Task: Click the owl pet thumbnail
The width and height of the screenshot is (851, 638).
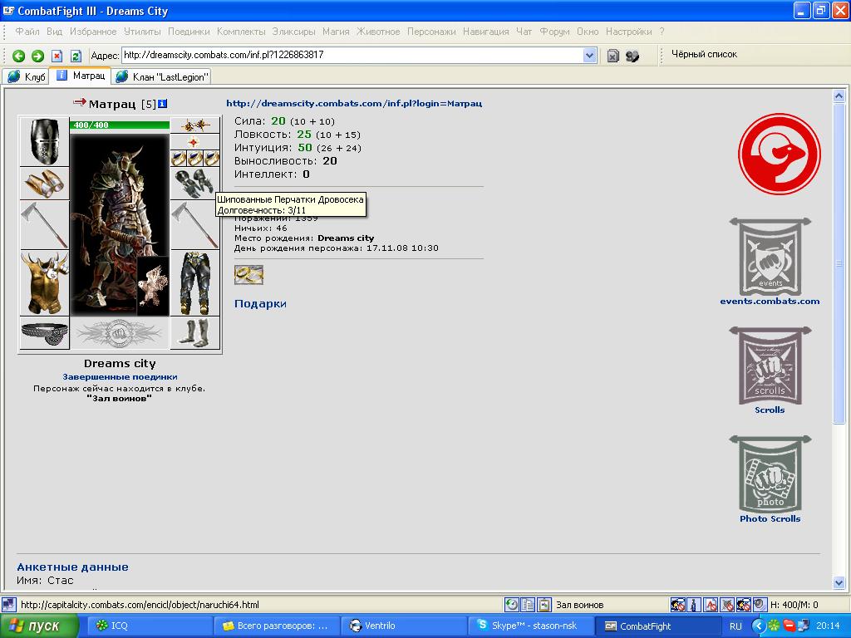Action: click(153, 286)
